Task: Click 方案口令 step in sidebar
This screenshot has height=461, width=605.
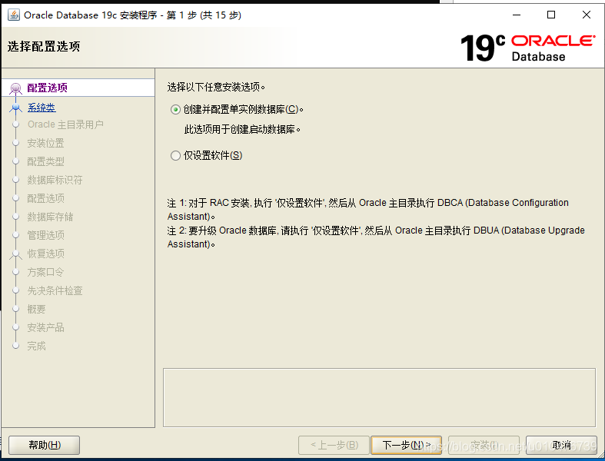Action: pyautogui.click(x=45, y=272)
